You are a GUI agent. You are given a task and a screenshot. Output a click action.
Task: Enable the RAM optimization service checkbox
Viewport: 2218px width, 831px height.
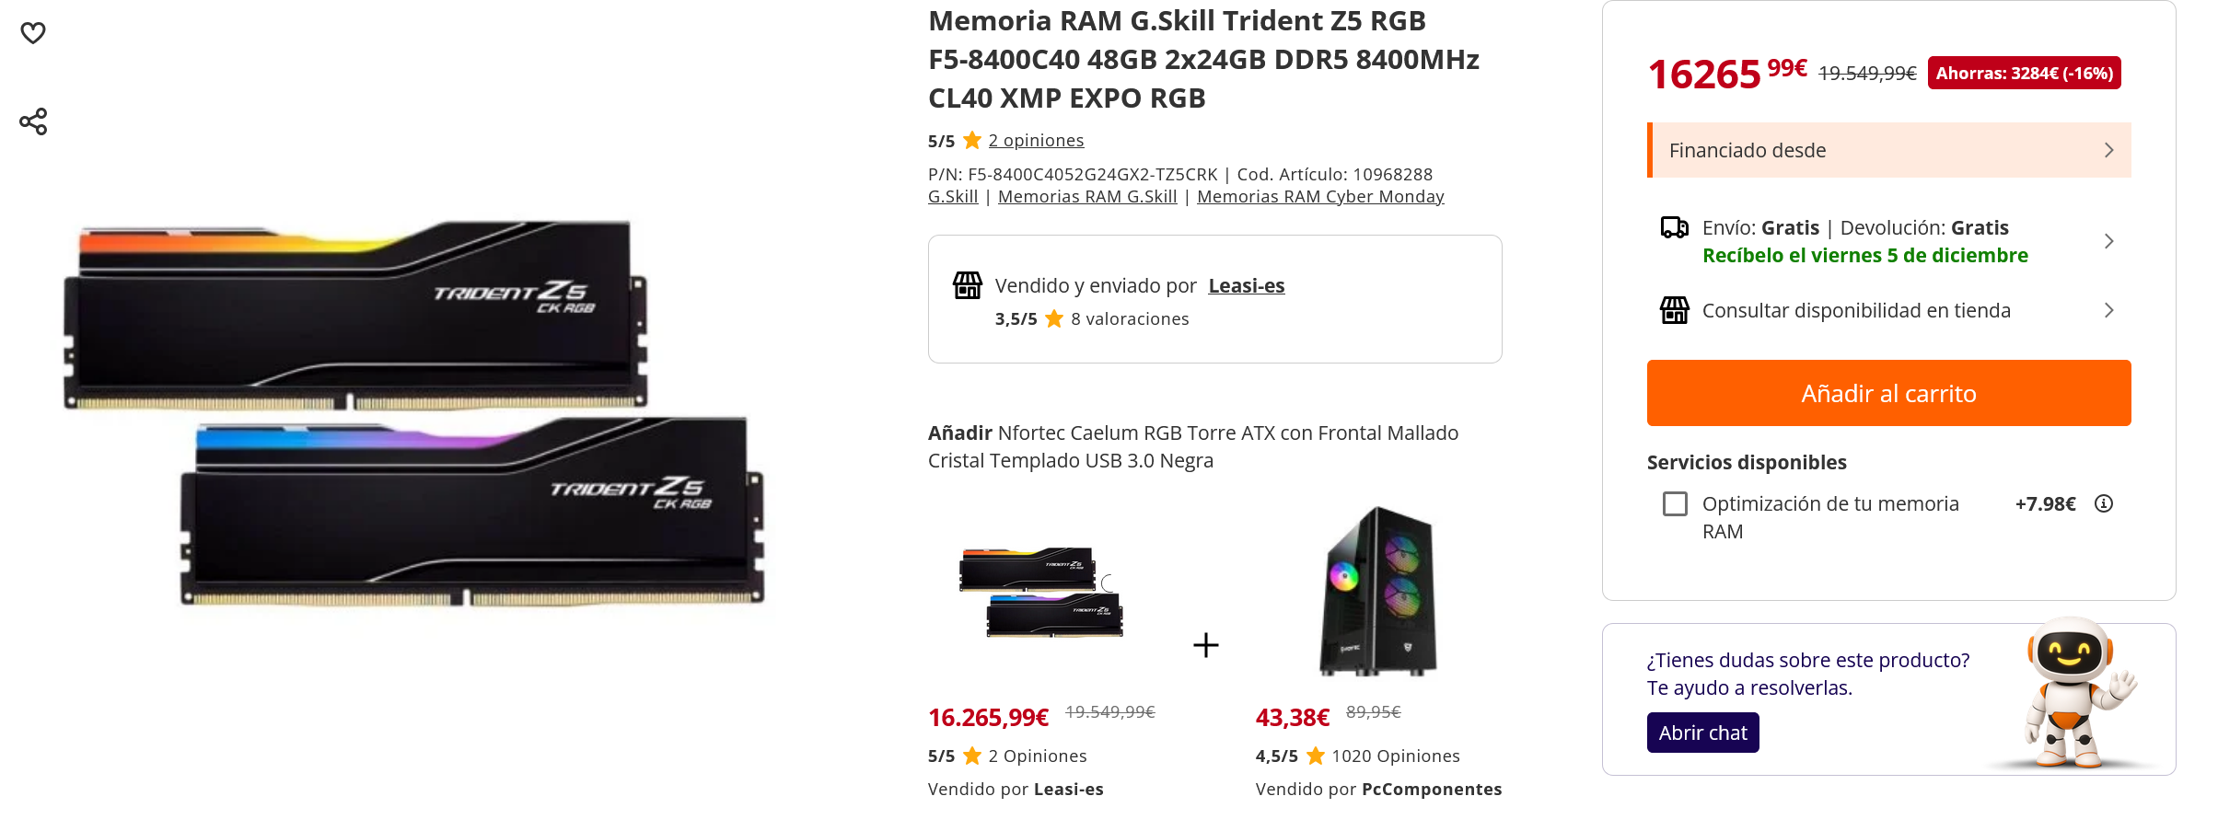coord(1675,504)
